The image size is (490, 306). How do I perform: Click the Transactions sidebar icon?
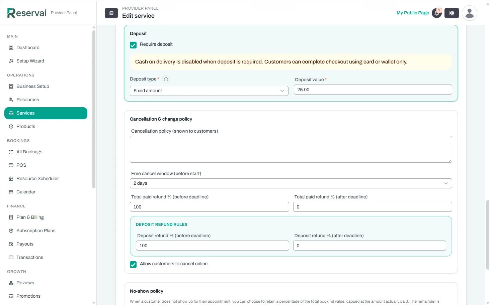tap(11, 258)
